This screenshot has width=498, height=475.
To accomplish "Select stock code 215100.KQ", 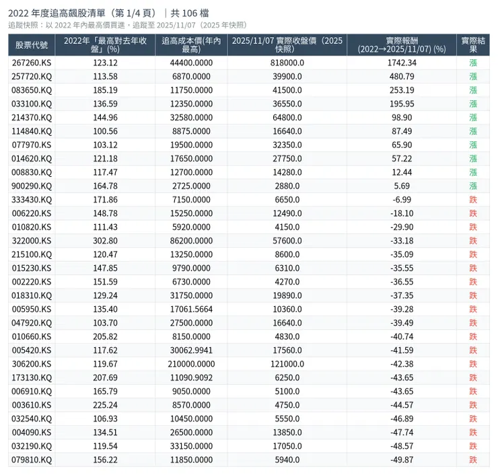I will (32, 254).
